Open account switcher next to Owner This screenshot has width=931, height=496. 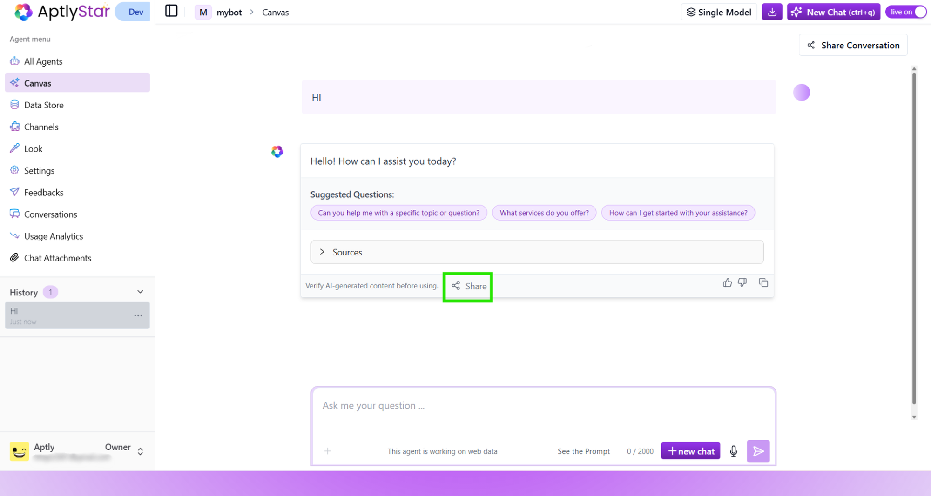[x=140, y=451]
